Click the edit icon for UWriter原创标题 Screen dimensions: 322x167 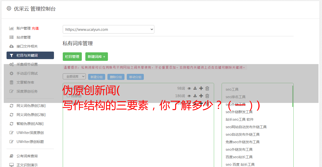[11, 142]
